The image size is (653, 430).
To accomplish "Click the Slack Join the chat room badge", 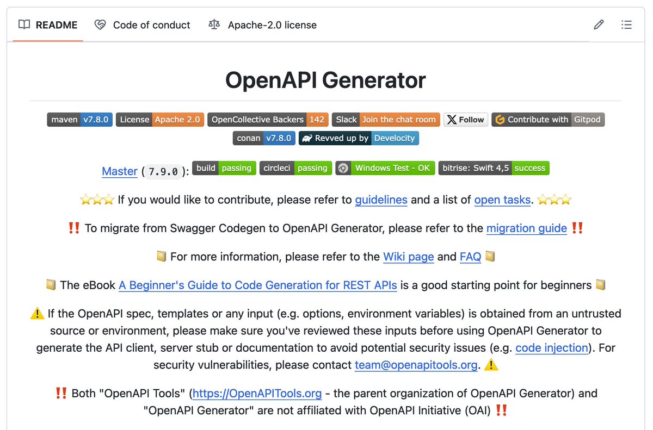I will pos(386,120).
